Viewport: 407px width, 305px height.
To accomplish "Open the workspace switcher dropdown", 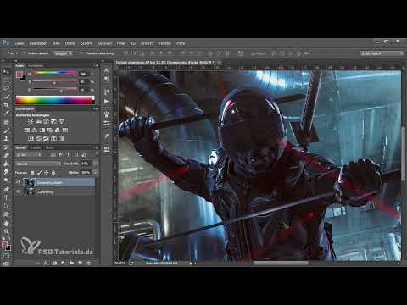I will (x=382, y=53).
